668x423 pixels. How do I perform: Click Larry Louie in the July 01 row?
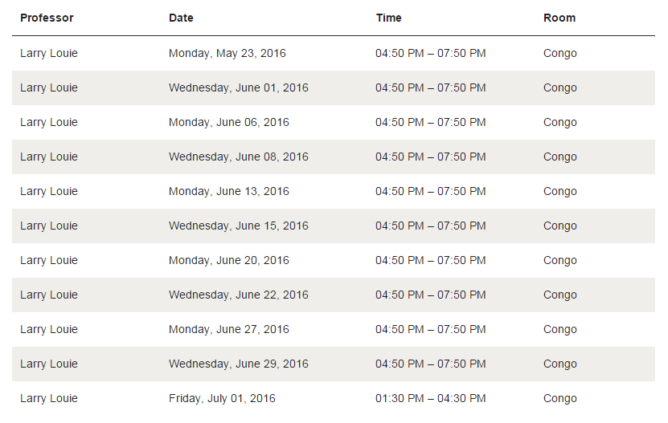pyautogui.click(x=49, y=398)
